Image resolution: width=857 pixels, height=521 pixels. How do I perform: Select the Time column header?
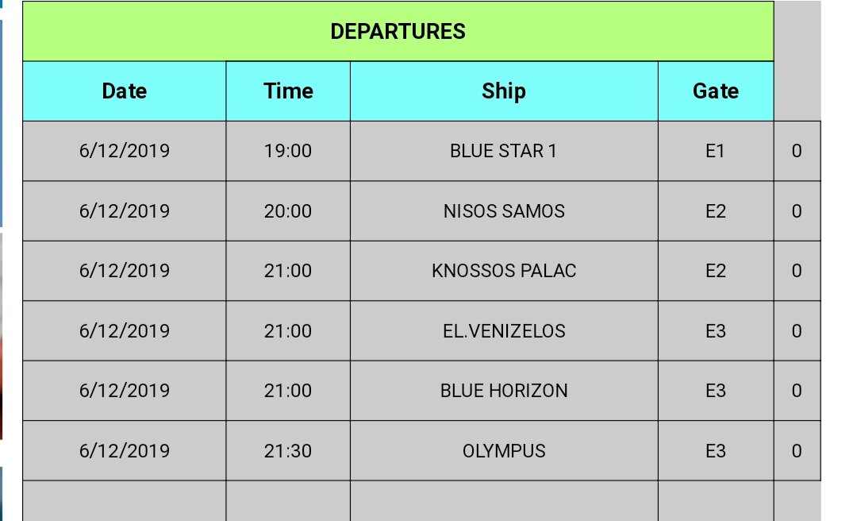[x=288, y=91]
